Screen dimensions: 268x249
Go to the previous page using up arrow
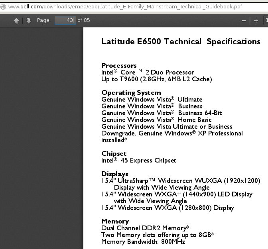click(16, 20)
